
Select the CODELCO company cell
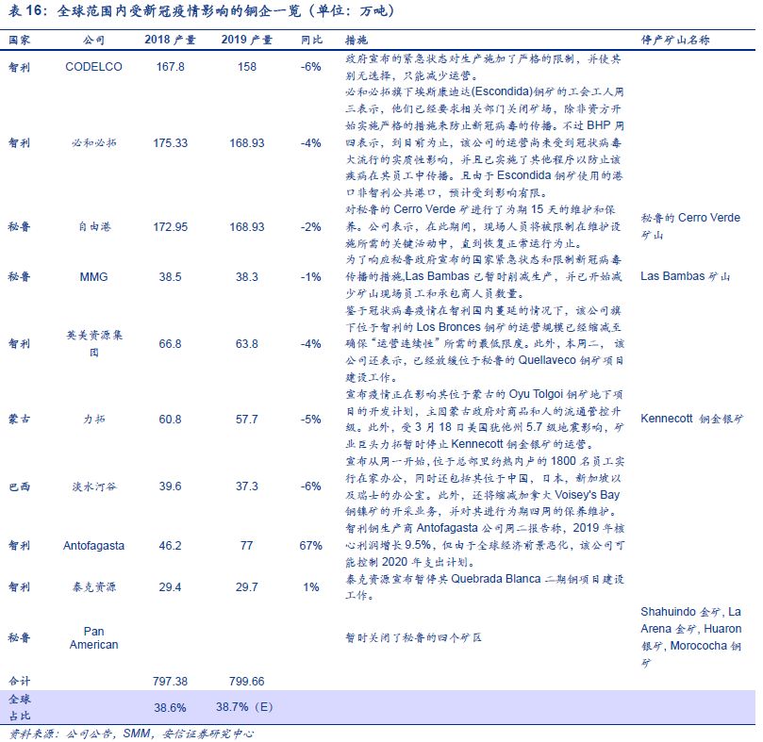tap(93, 67)
